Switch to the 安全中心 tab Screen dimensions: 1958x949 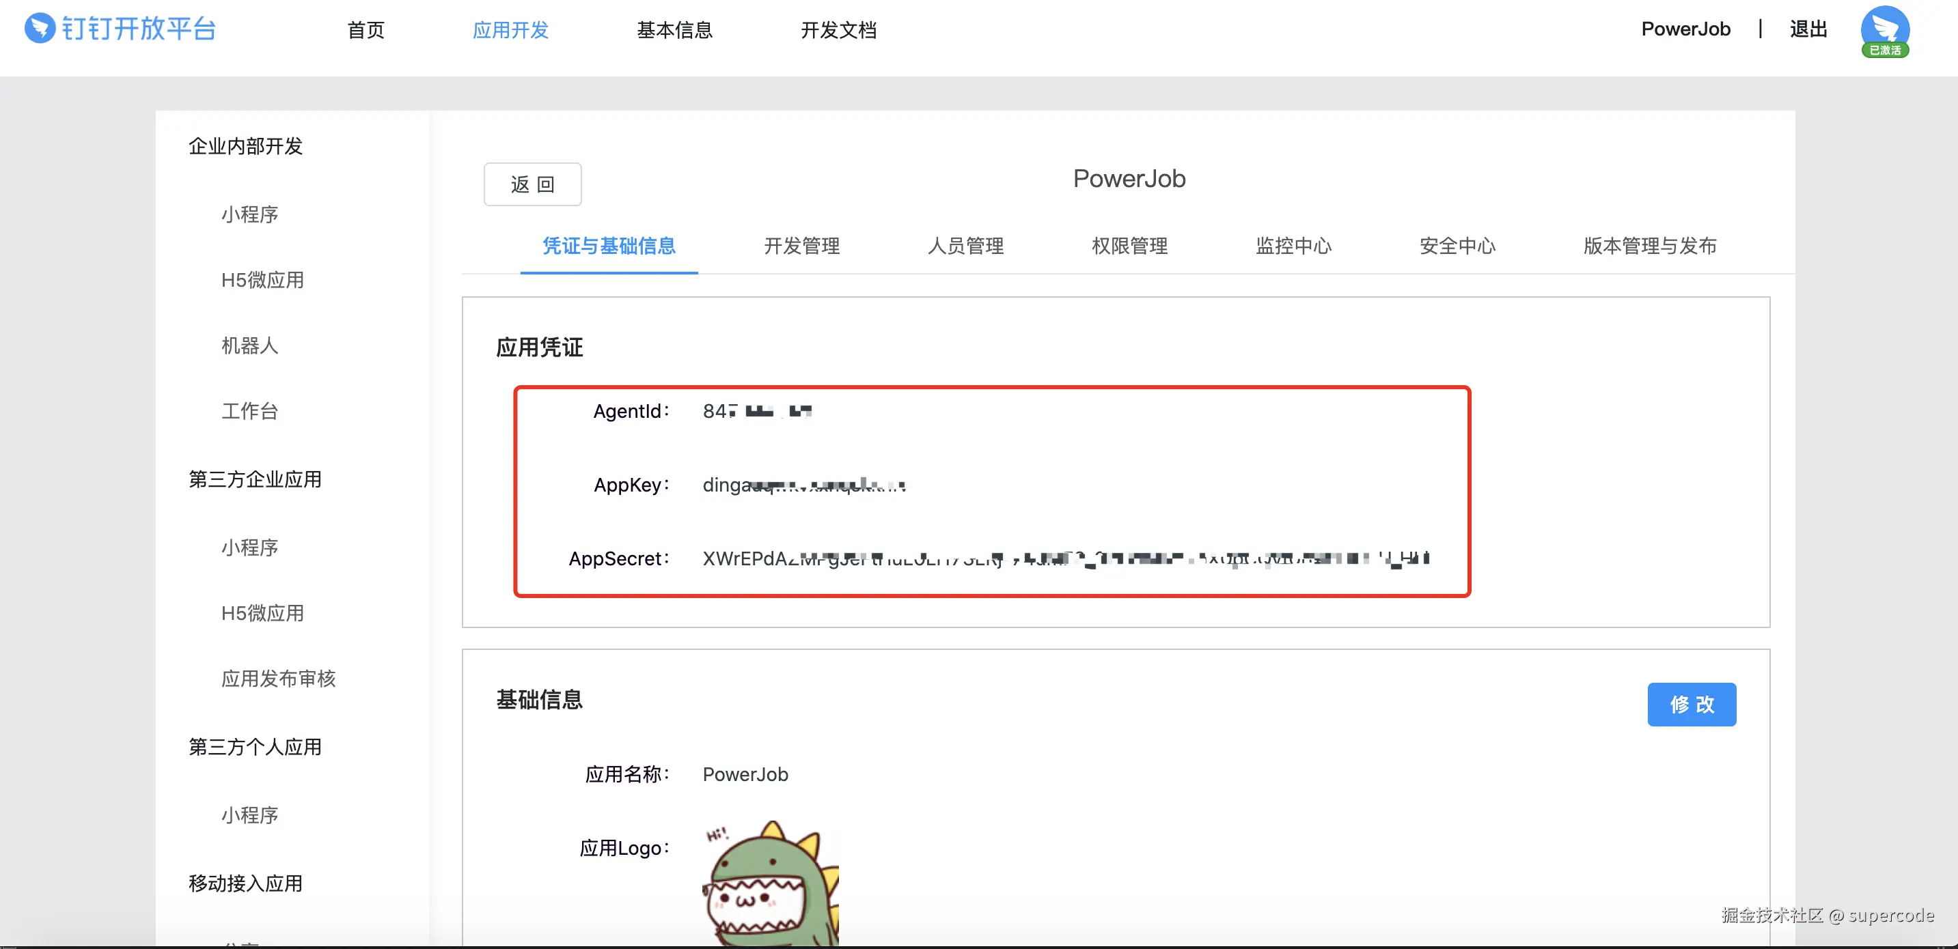click(x=1457, y=246)
